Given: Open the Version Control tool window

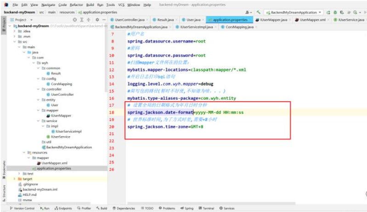Looking at the screenshot, I should pos(22,208).
